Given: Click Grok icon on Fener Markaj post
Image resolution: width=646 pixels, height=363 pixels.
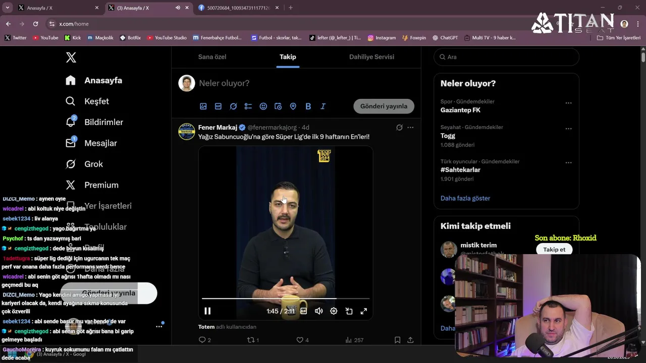Looking at the screenshot, I should tap(399, 128).
